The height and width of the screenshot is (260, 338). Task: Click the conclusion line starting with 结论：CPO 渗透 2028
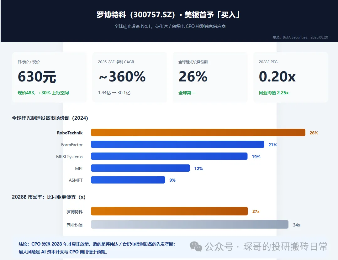[x=97, y=244]
